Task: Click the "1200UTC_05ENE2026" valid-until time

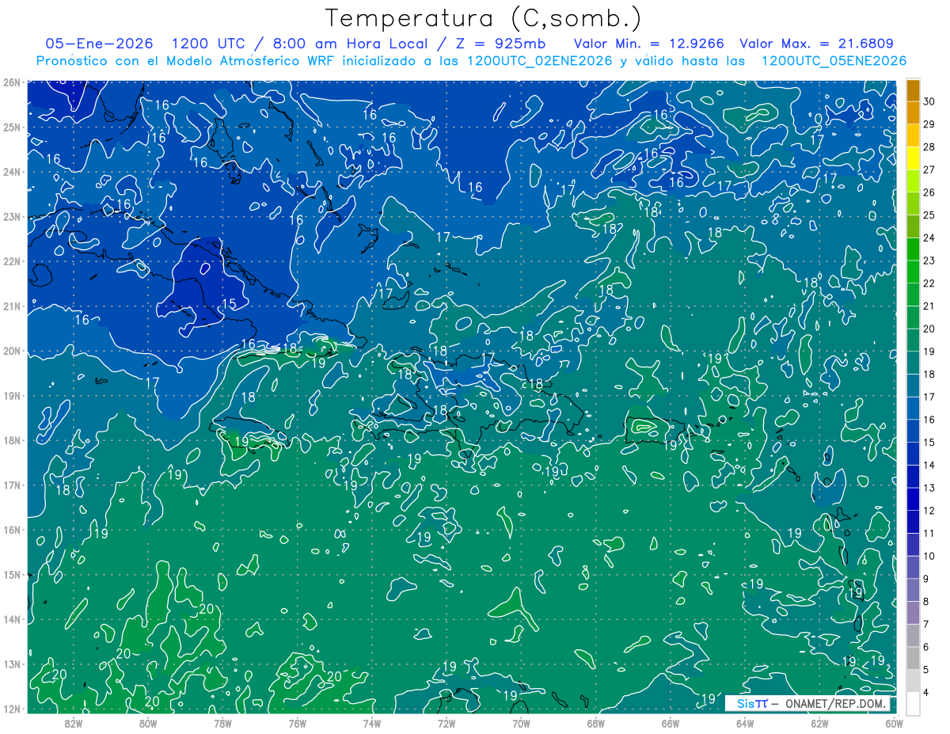Action: pos(834,61)
